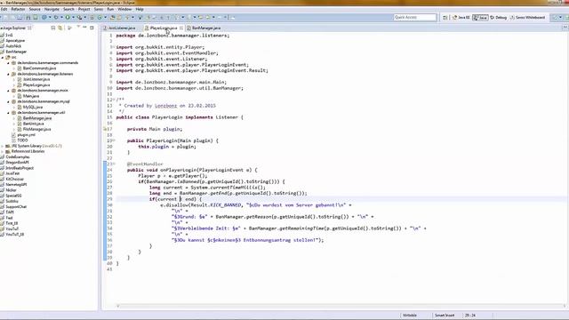Collapse the banmanager.util package
Image resolution: width=569 pixels, height=320 pixels.
(8, 113)
